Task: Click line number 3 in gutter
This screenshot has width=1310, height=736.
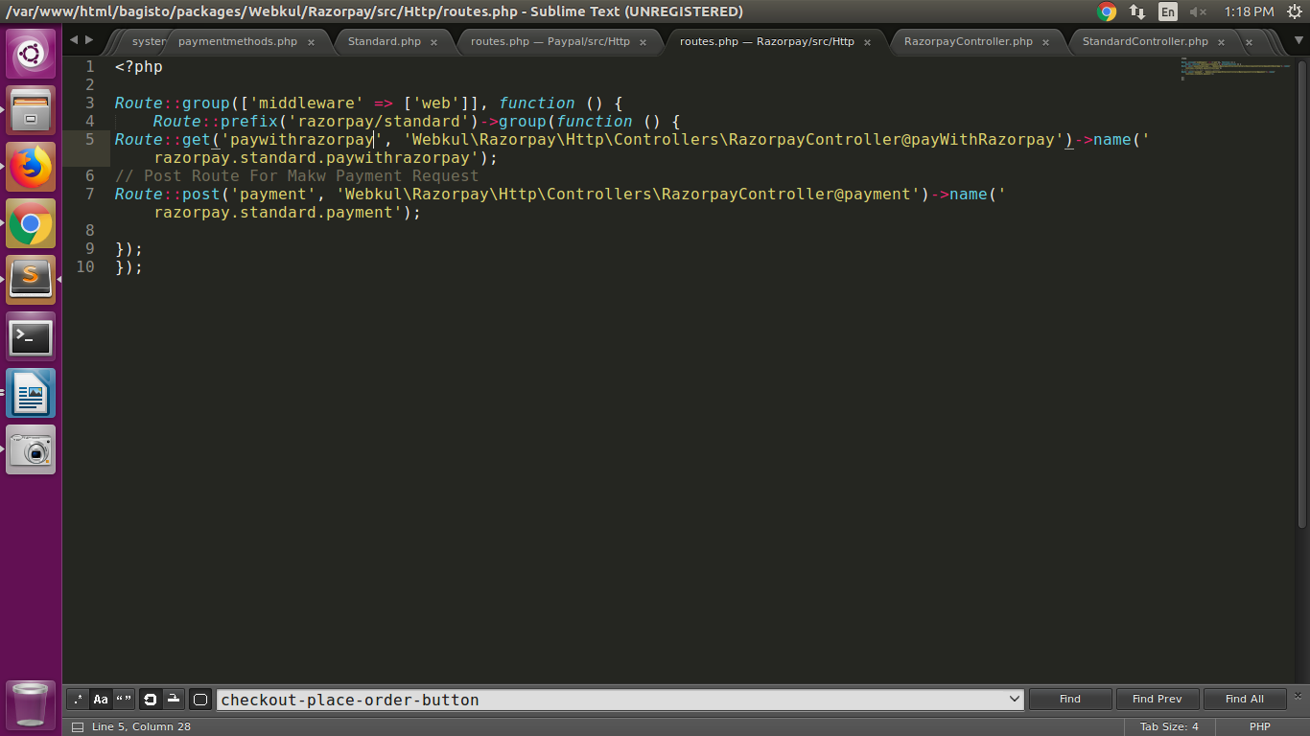Action: 90,103
